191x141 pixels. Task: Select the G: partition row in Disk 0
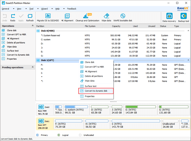coord(113,56)
